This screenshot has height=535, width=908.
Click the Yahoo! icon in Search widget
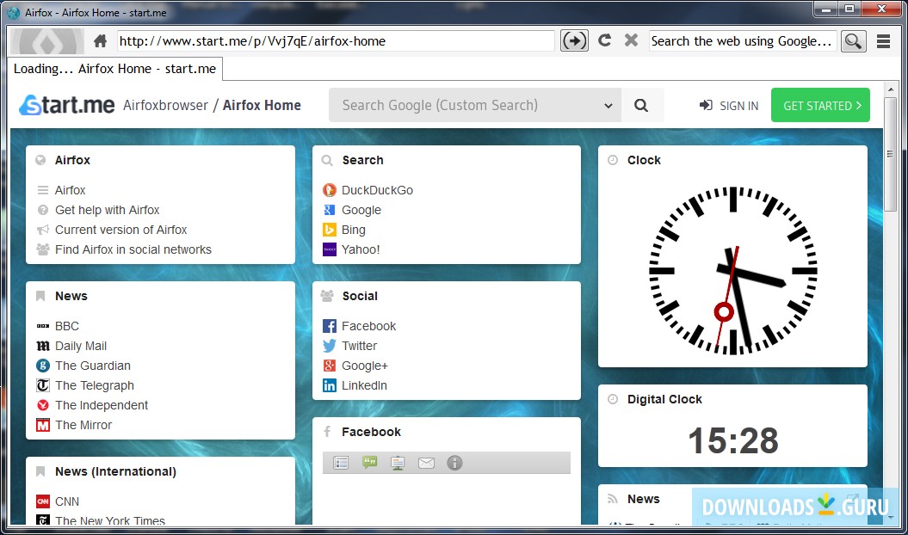(330, 249)
